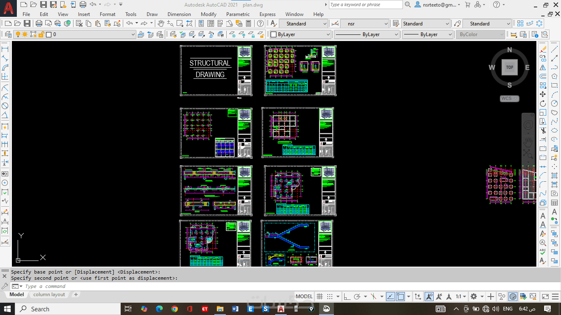Open the text style Standard dropdown
The height and width of the screenshot is (315, 561).
click(x=303, y=23)
